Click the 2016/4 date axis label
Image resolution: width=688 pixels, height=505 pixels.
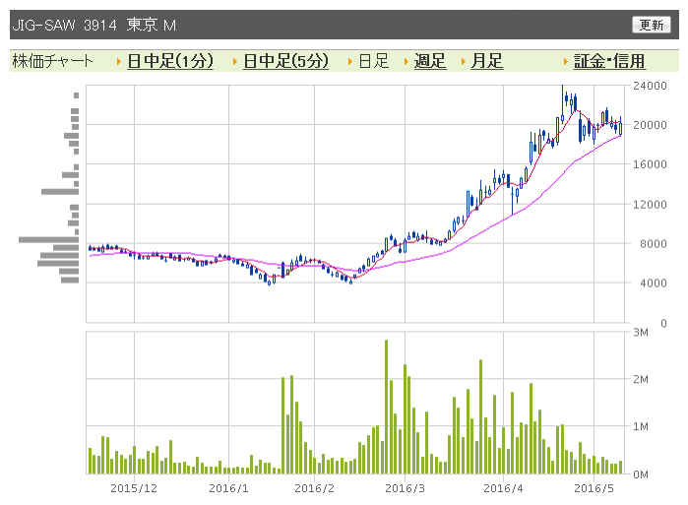(503, 488)
